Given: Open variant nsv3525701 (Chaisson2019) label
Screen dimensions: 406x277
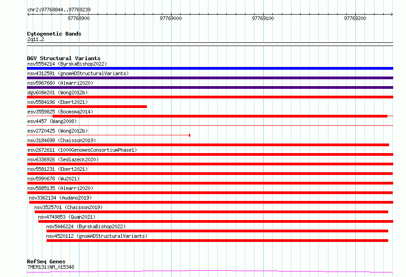Looking at the screenshot, I should 68,207.
